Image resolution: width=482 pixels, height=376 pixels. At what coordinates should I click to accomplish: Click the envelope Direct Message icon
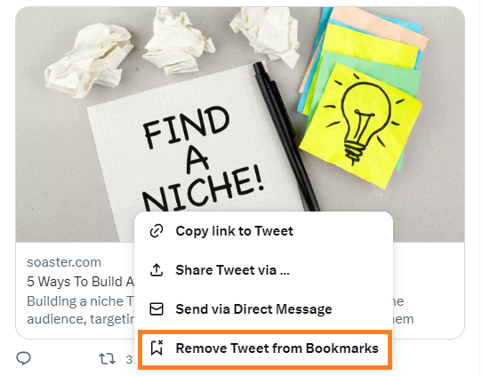pos(157,309)
